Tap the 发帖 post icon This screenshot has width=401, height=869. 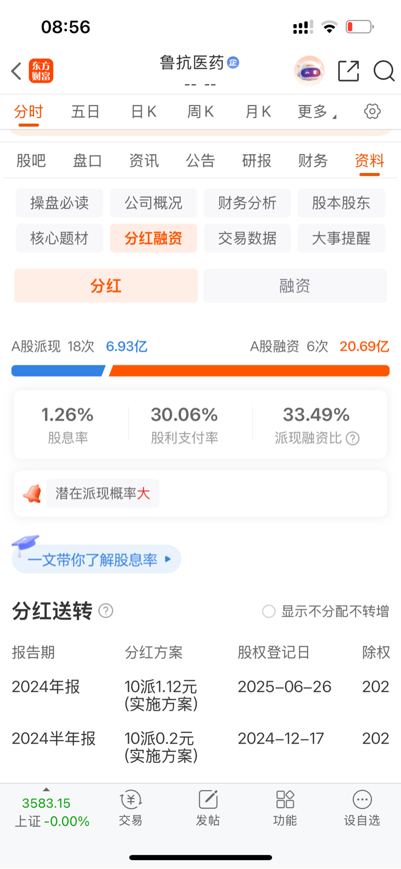click(x=208, y=807)
